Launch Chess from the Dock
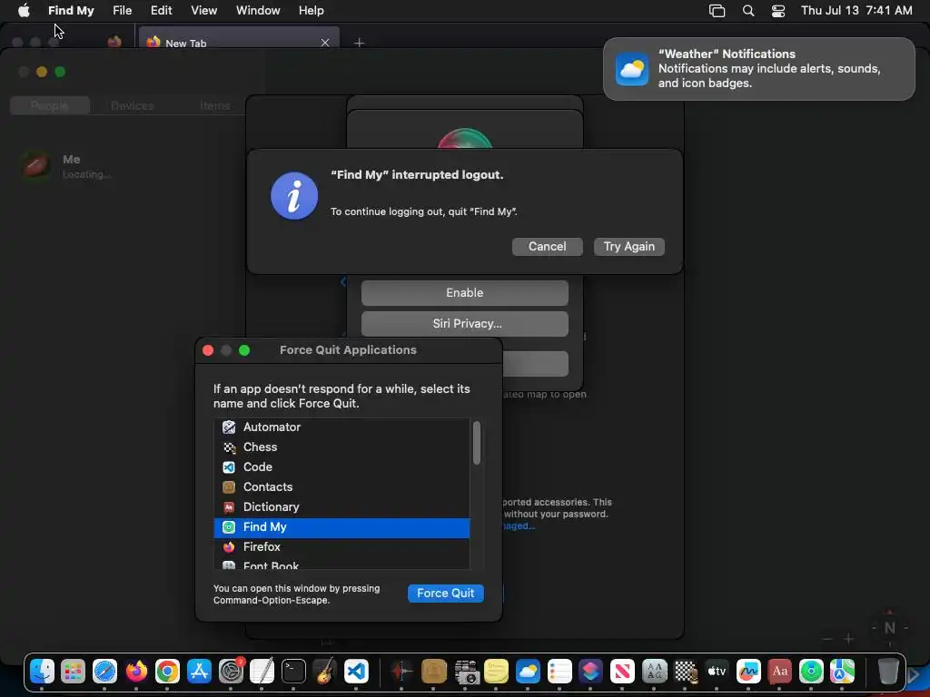Image resolution: width=930 pixels, height=697 pixels. coord(686,672)
